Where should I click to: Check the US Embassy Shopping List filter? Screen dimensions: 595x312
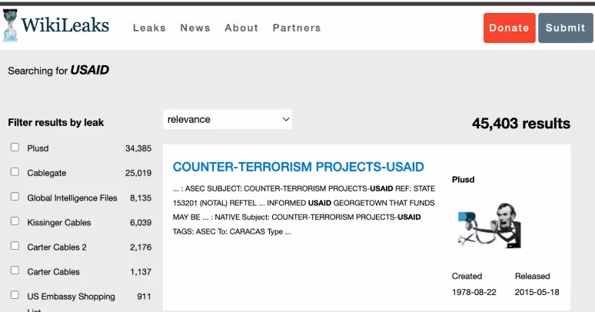(15, 295)
